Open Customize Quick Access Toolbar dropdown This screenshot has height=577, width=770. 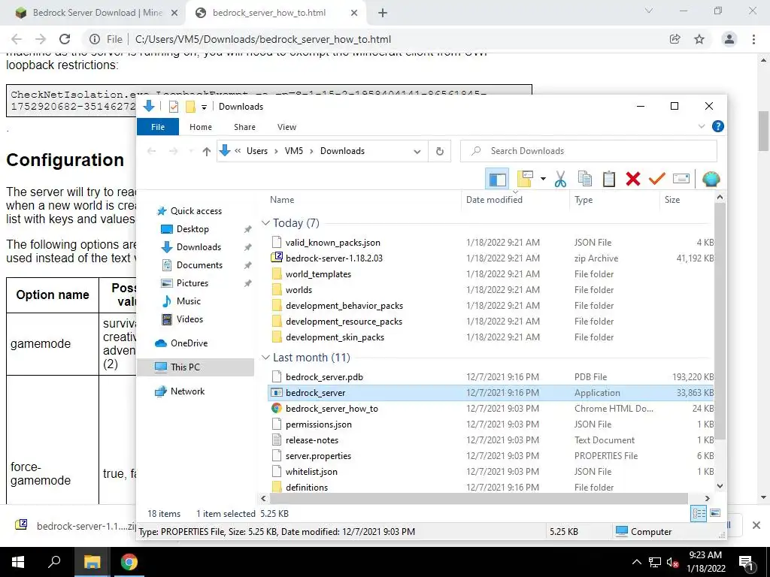[x=204, y=107]
